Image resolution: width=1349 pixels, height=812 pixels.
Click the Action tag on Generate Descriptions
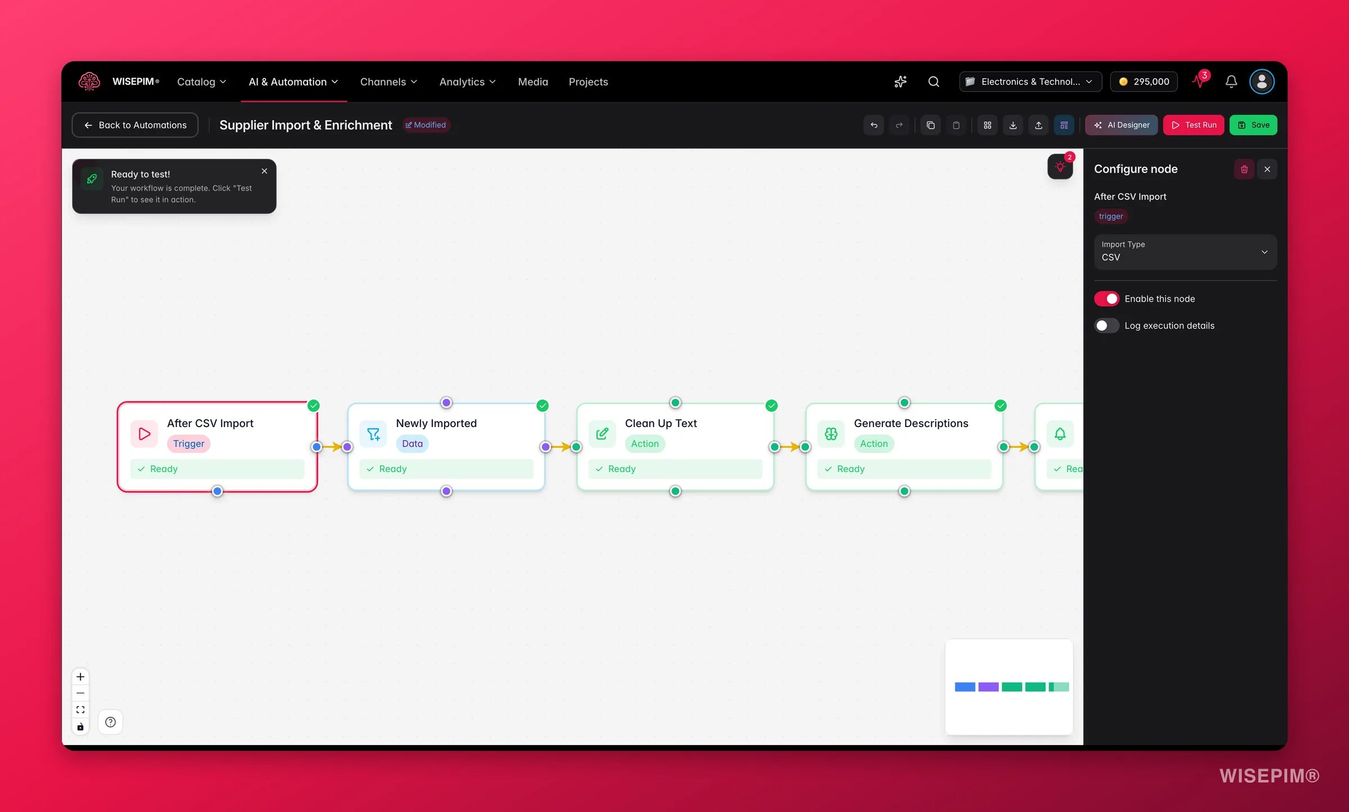pyautogui.click(x=874, y=443)
